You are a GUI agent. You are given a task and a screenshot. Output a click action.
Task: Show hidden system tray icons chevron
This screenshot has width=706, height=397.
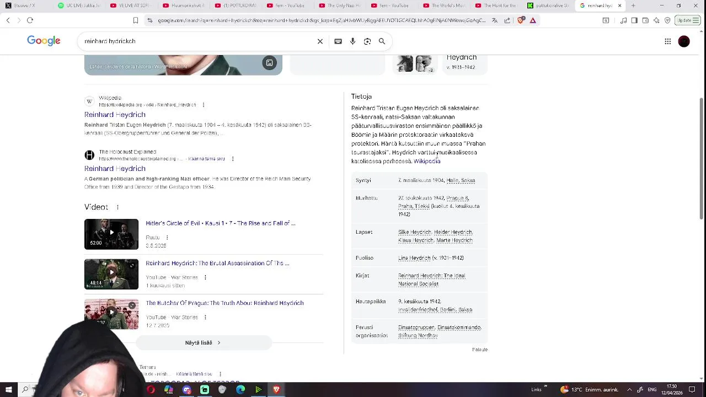pos(629,390)
